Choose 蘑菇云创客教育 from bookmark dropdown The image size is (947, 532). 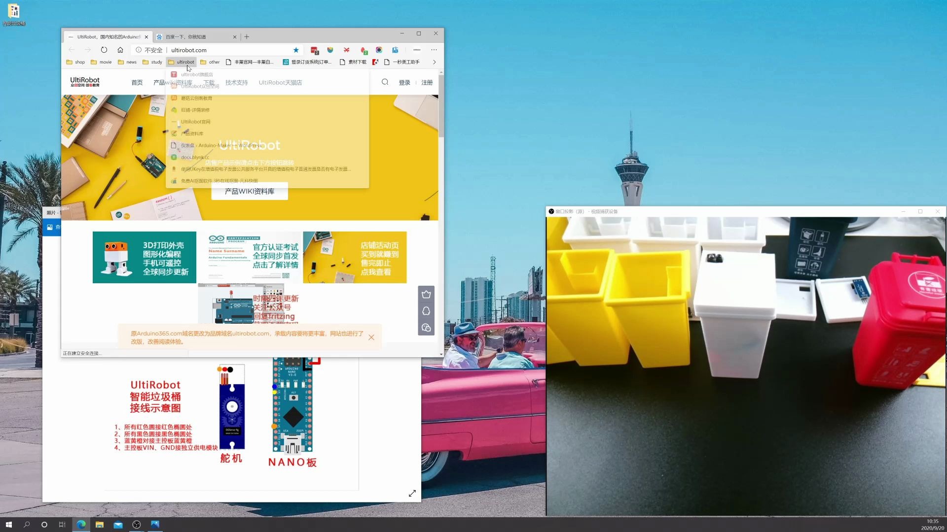coord(267,98)
